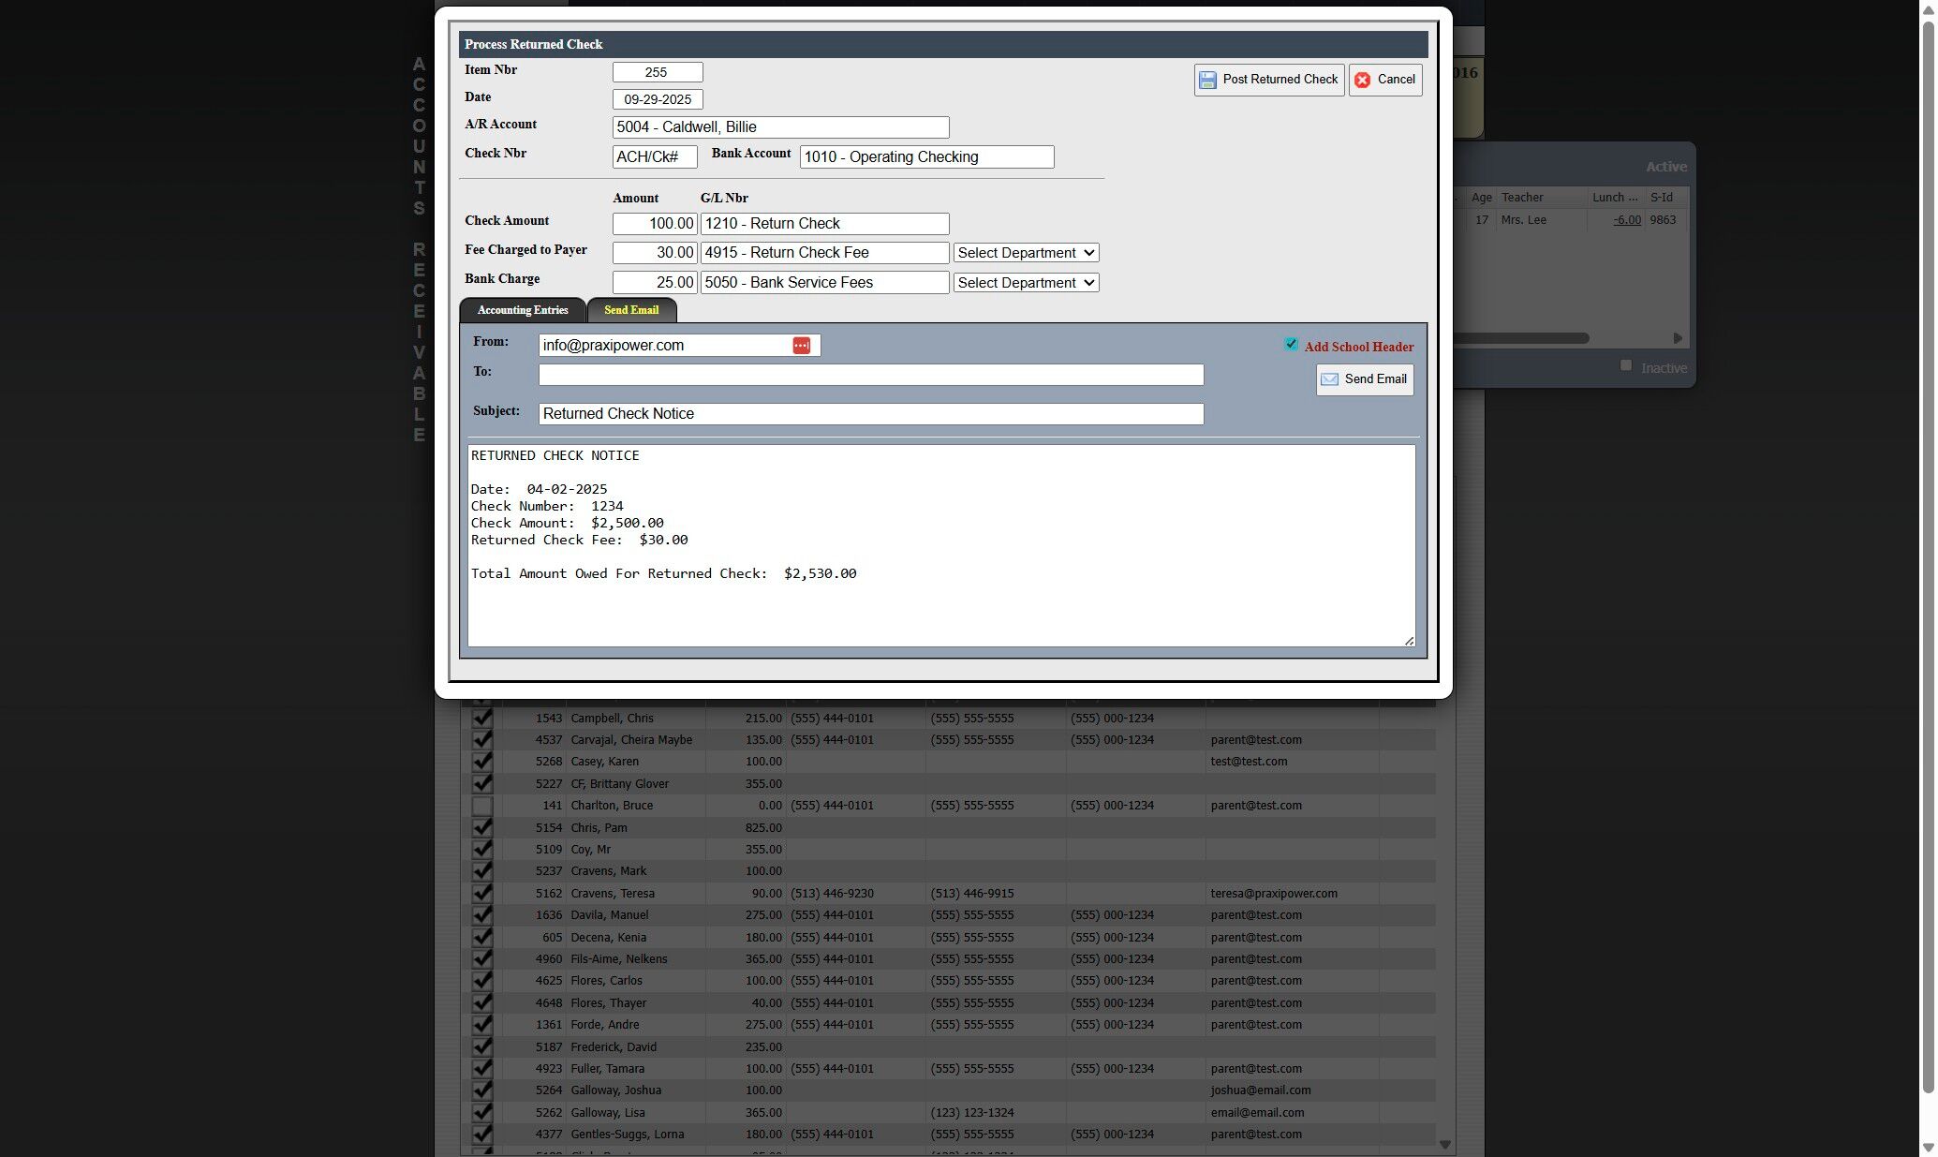Select the Send Email tab
Screen dimensions: 1938x1157
(x=630, y=310)
